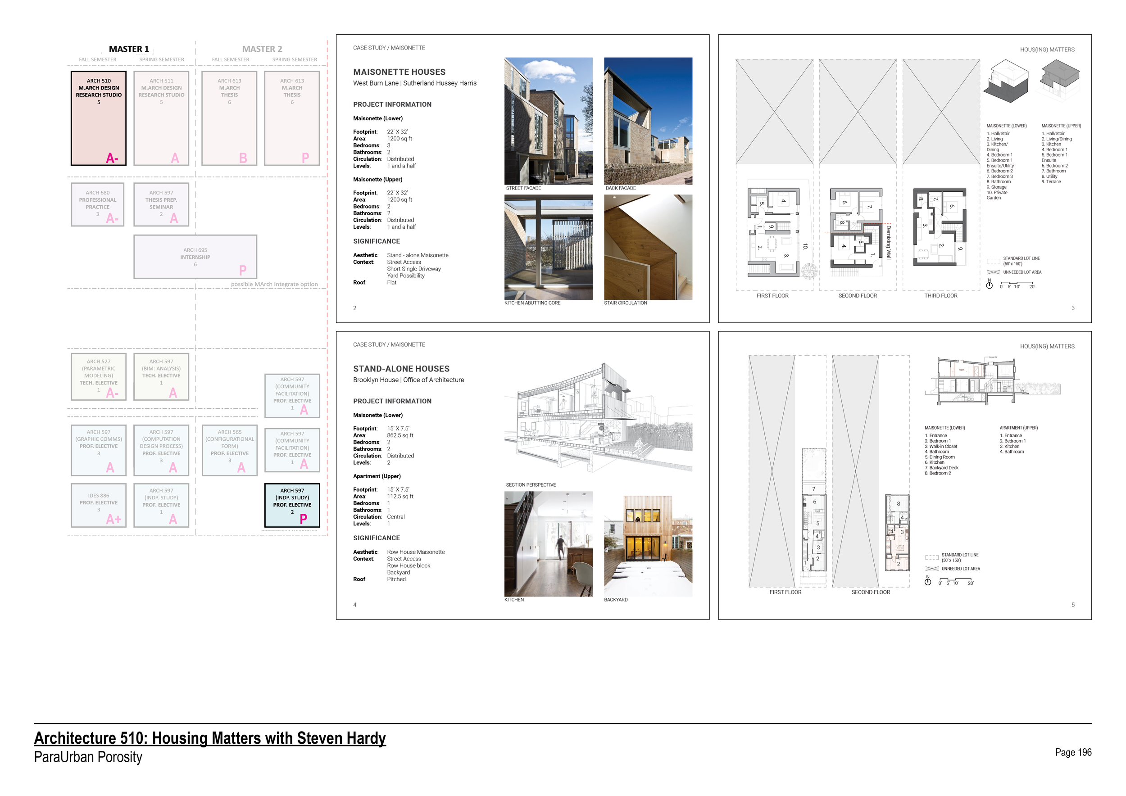
Task: Select the ARCH 695 Internship box
Action: coord(195,257)
